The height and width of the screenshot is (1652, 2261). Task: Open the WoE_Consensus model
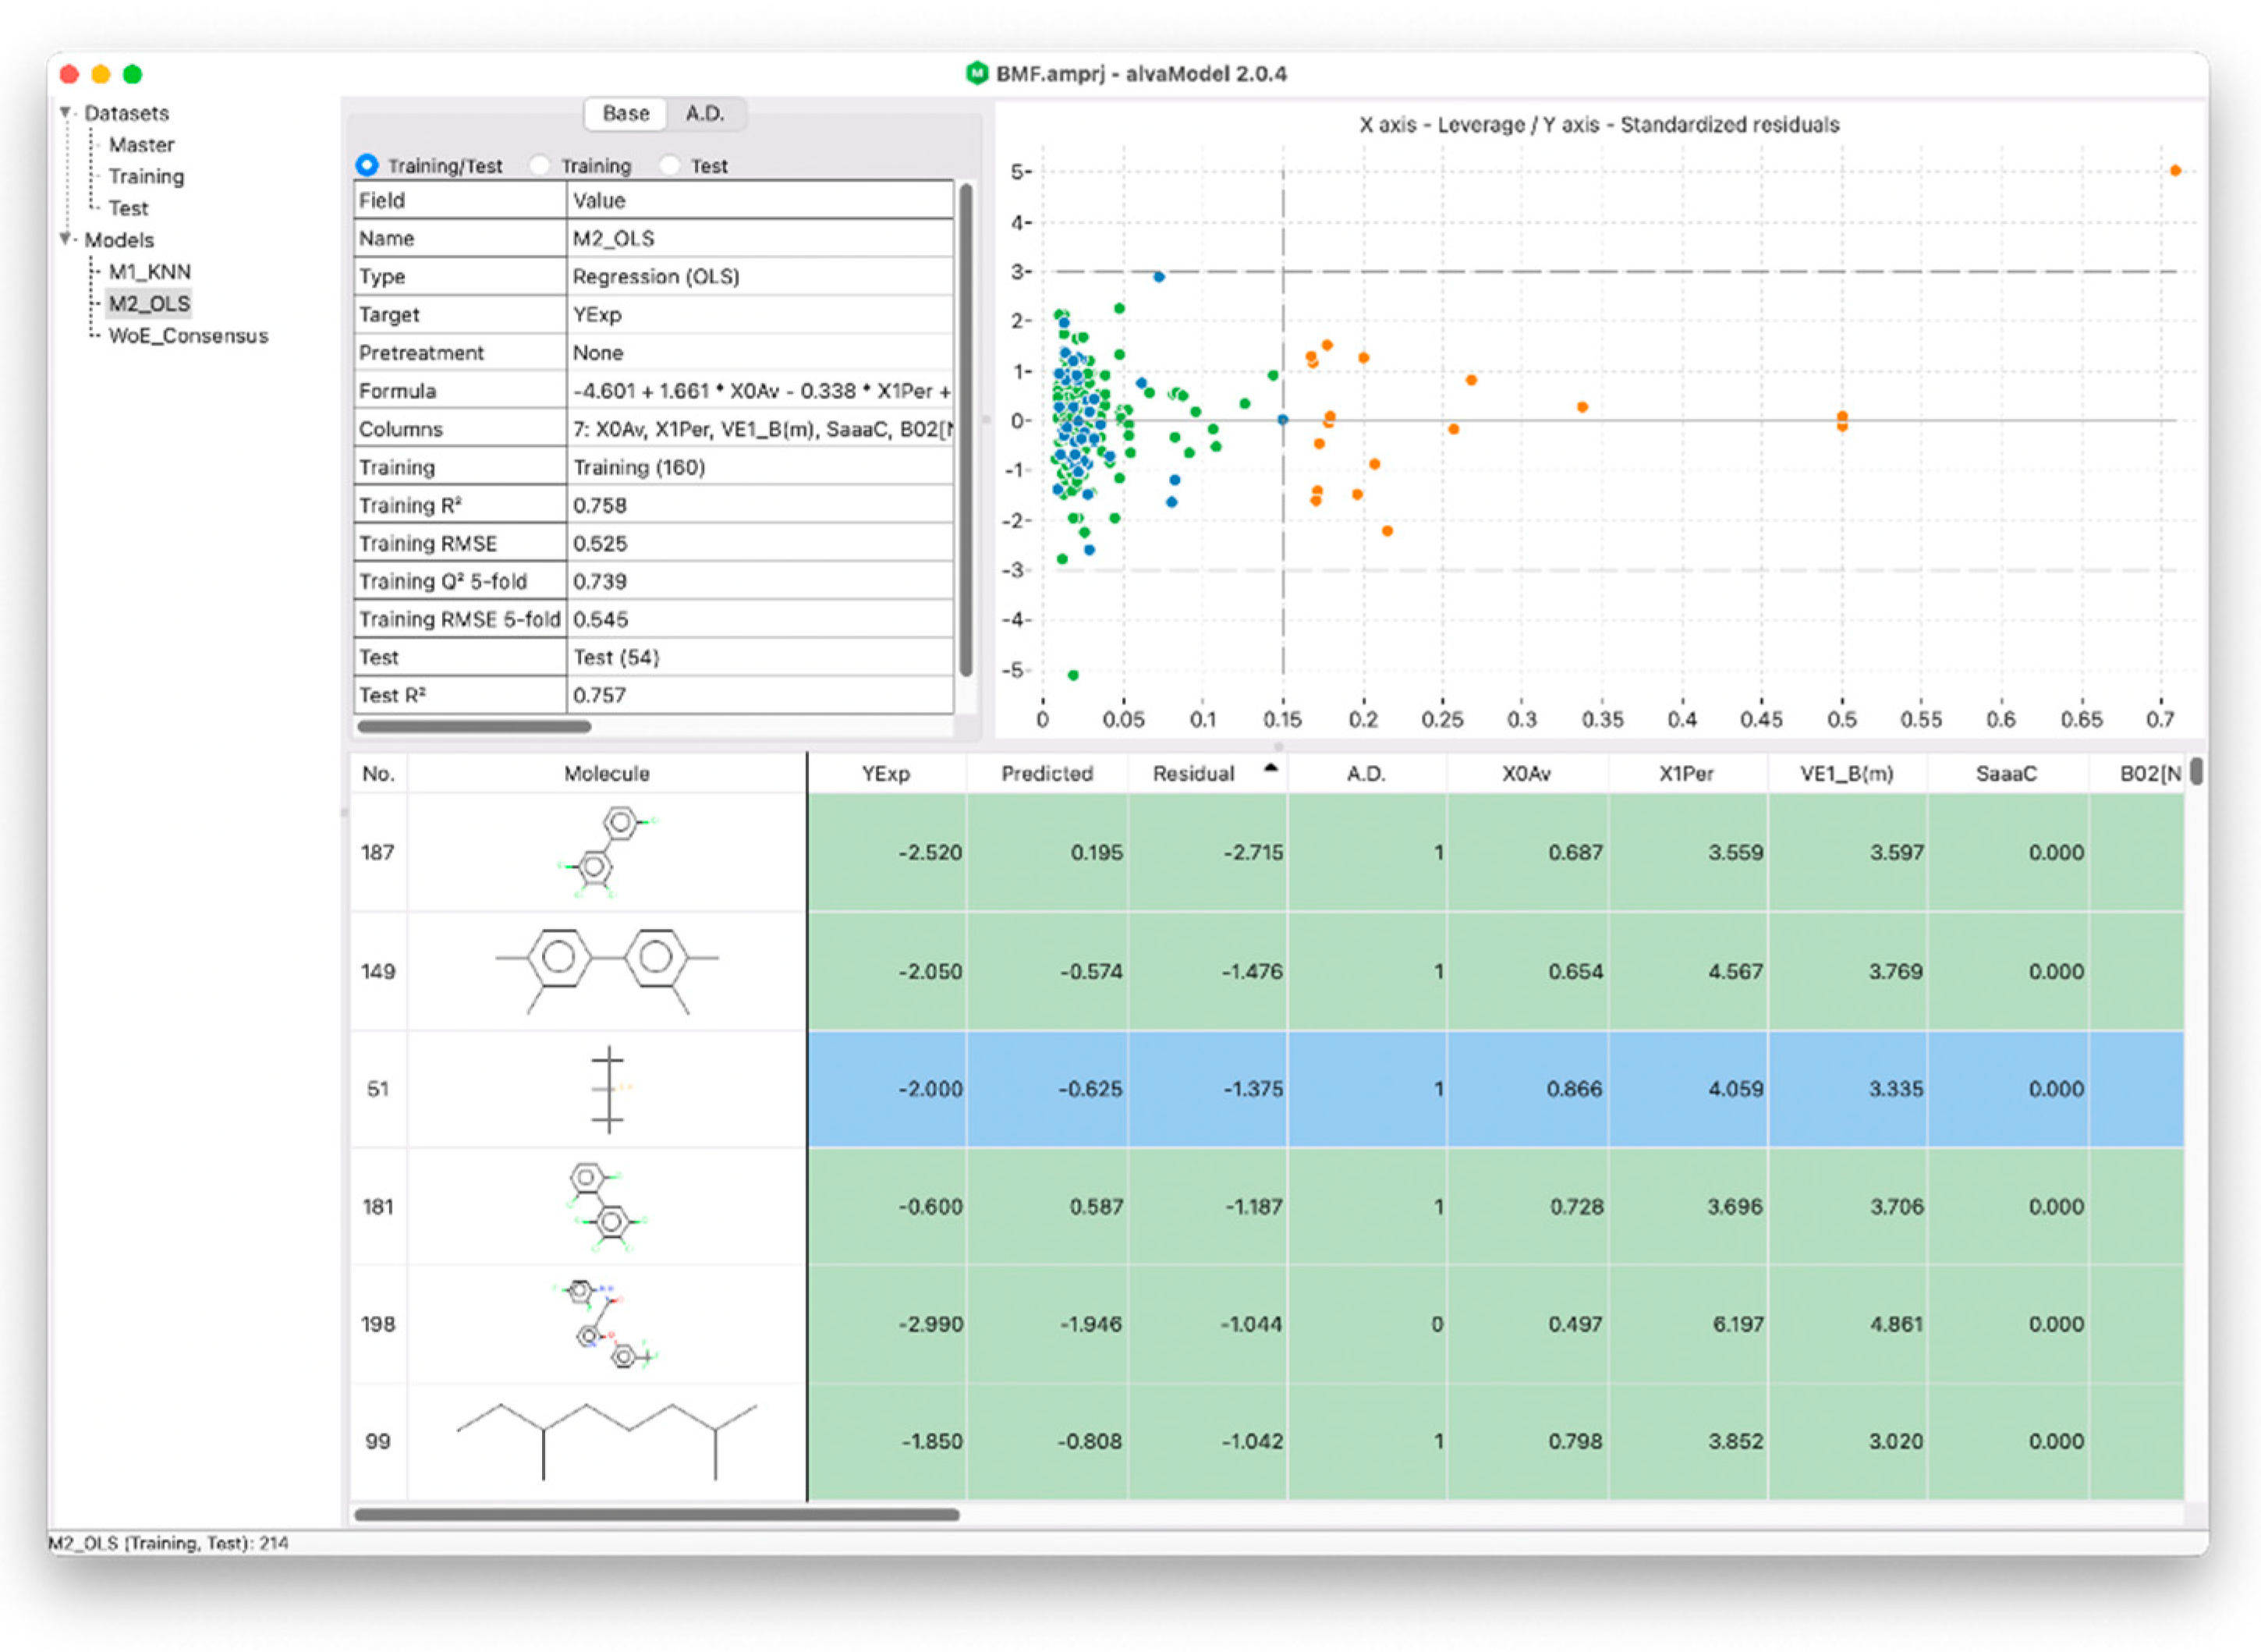pyautogui.click(x=188, y=335)
